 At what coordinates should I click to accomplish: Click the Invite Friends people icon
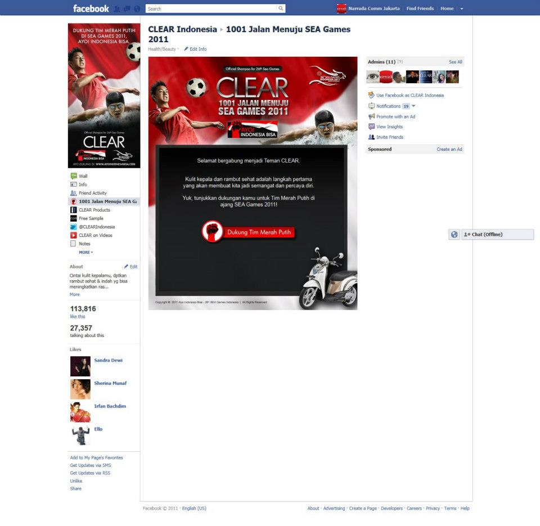372,137
